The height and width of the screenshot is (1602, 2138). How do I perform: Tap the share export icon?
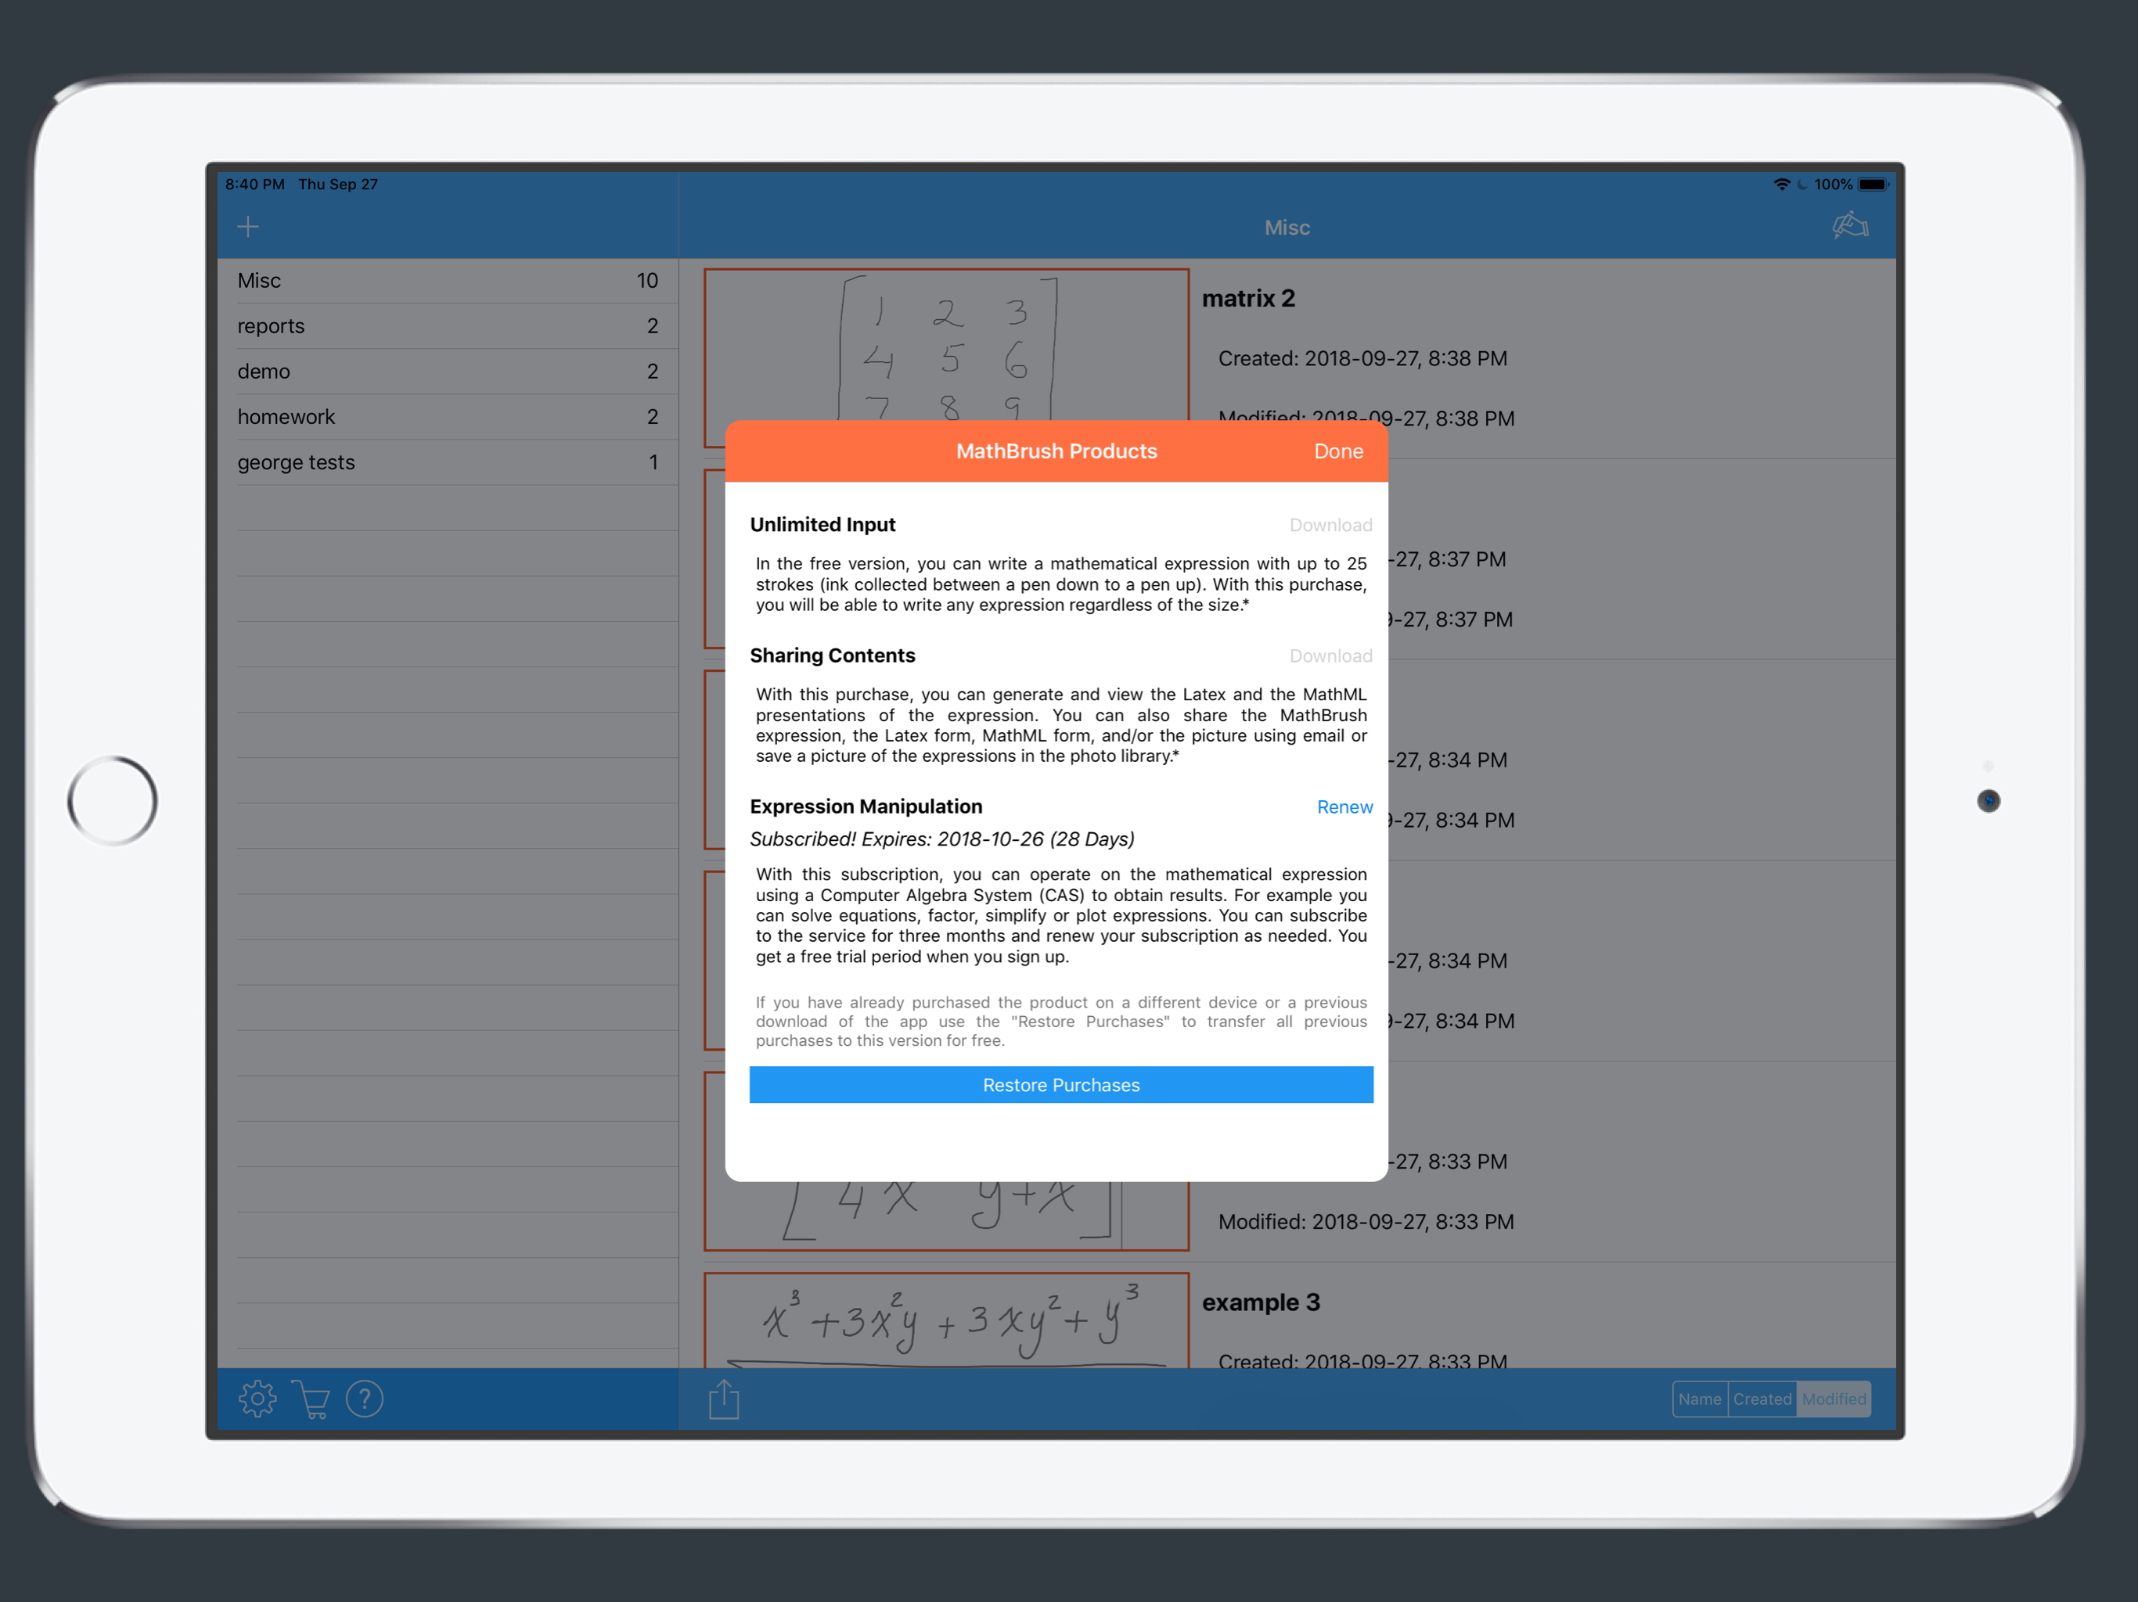(x=724, y=1398)
